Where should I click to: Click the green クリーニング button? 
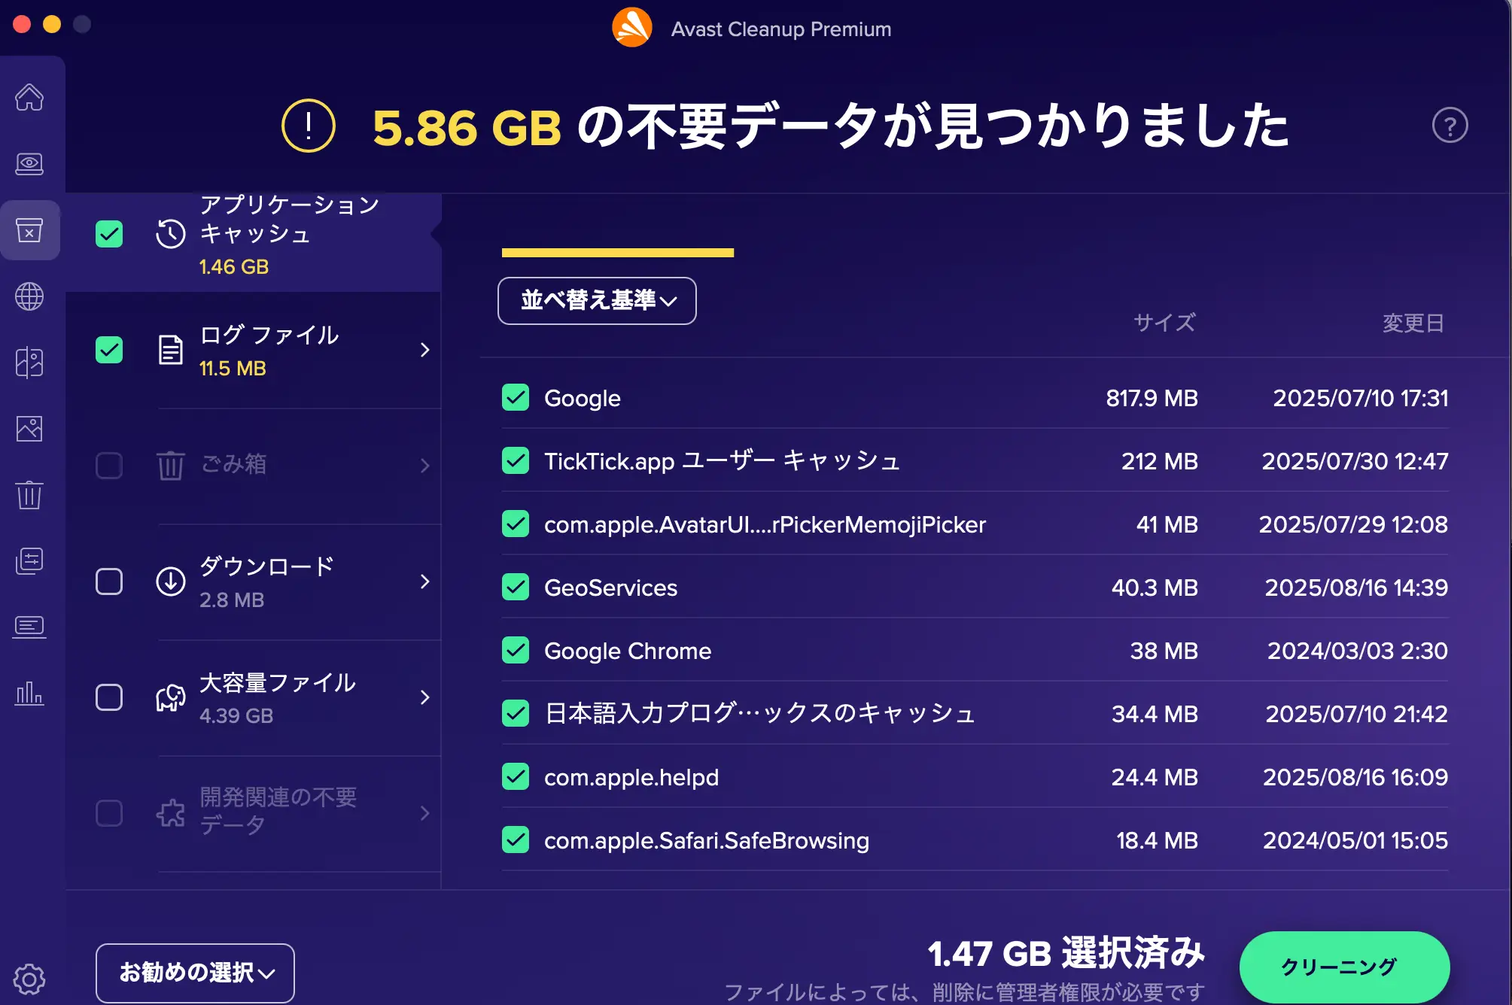pyautogui.click(x=1344, y=966)
